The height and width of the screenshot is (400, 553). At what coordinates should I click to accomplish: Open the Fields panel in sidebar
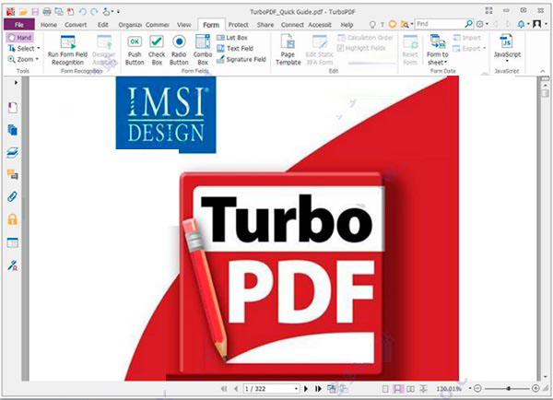pos(13,242)
